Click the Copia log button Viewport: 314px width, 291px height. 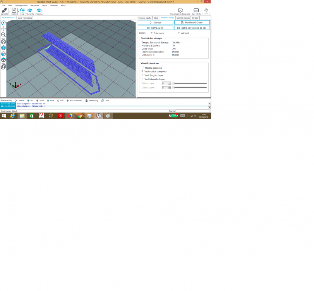point(105,100)
